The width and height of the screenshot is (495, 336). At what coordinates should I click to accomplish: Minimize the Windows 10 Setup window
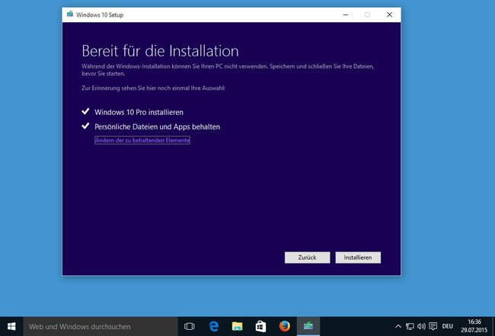click(x=346, y=14)
